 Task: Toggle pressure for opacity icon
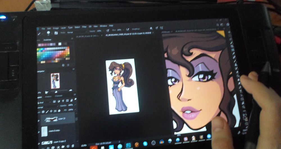[x=108, y=30]
